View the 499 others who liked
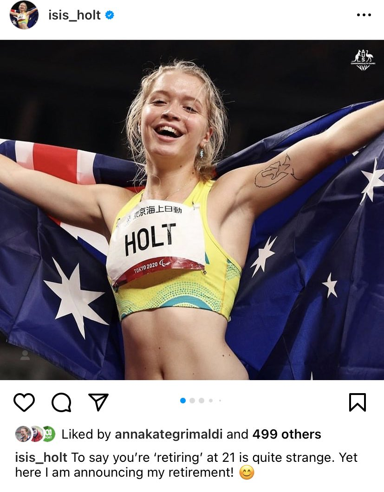Screen dimensions: 384x492 (286, 434)
